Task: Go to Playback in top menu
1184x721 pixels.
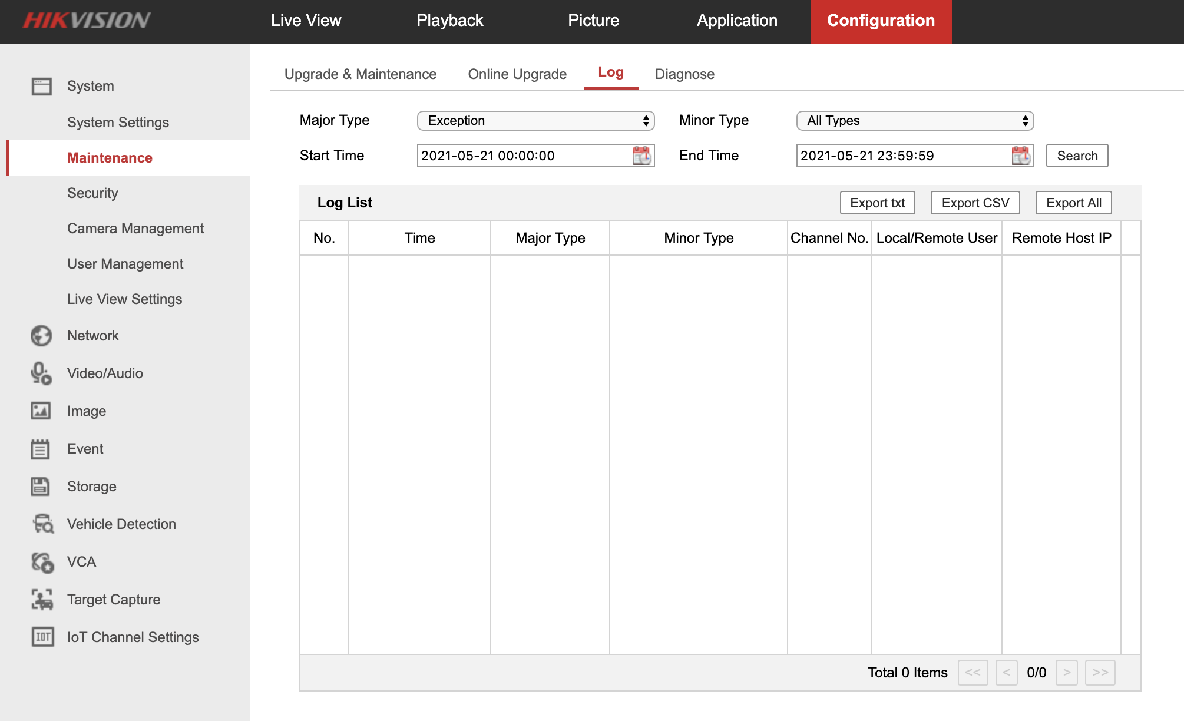Action: tap(449, 21)
